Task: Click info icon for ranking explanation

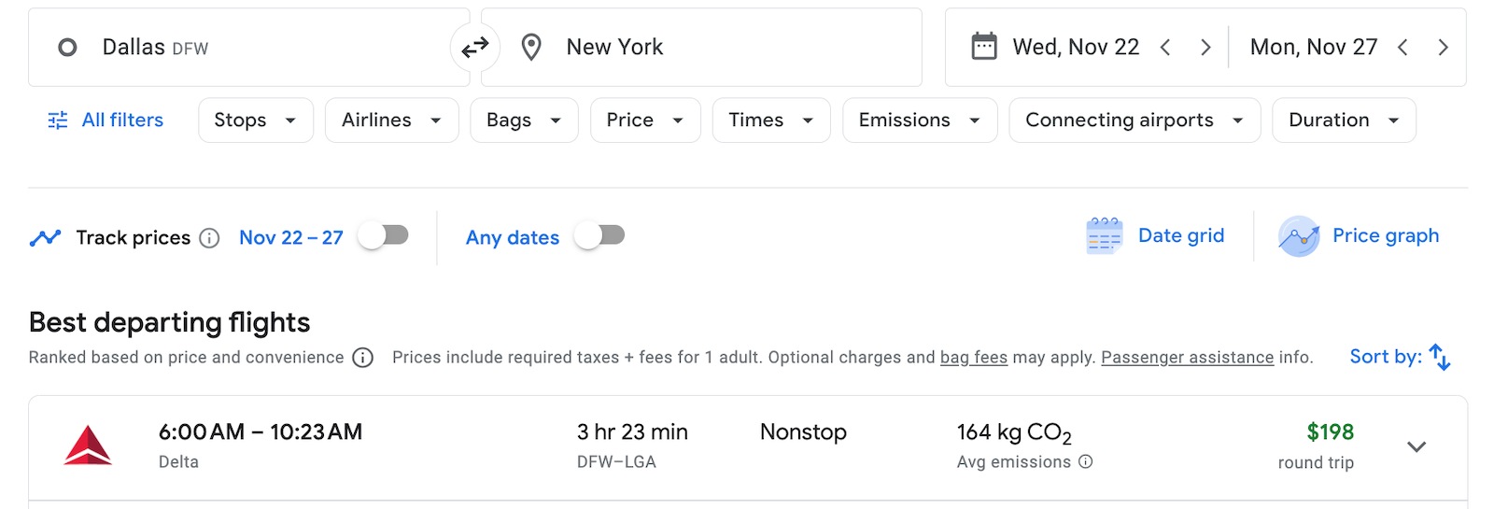Action: click(363, 358)
